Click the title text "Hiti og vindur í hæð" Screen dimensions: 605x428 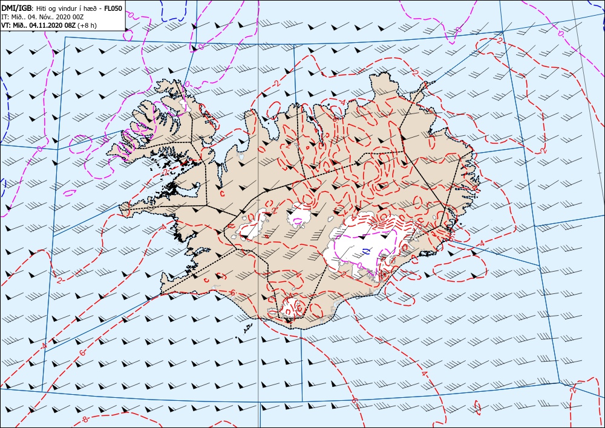(67, 8)
